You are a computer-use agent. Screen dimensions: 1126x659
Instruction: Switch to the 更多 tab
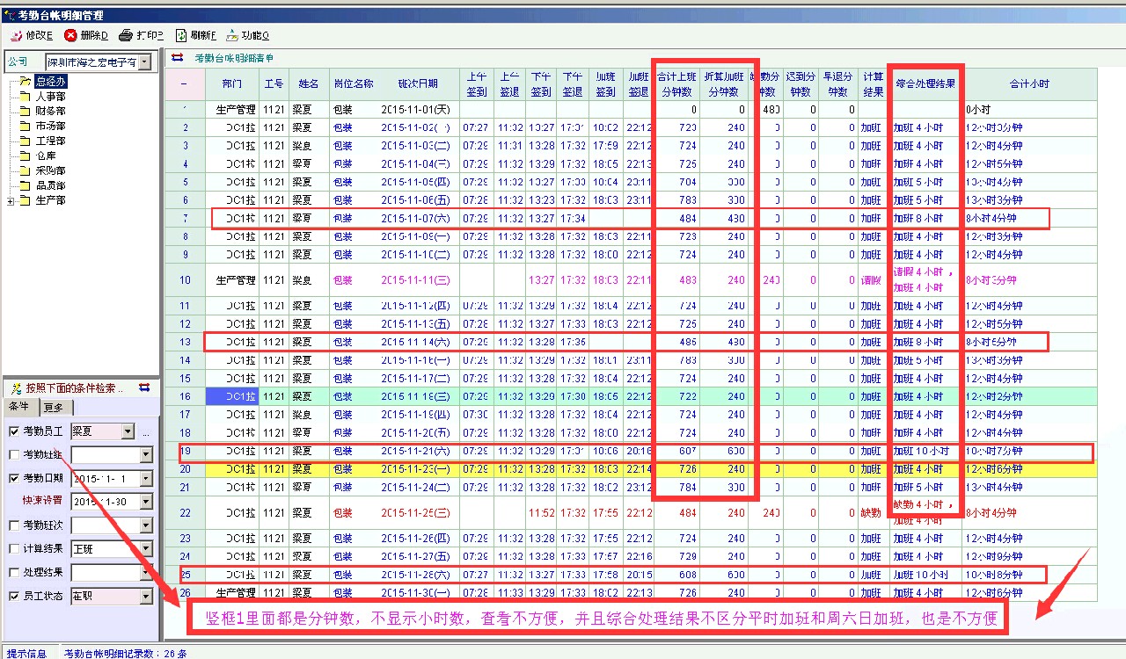pyautogui.click(x=54, y=407)
